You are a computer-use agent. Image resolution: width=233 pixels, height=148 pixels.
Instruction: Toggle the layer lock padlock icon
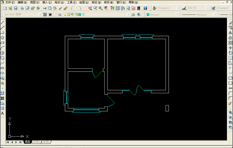pos(76,14)
